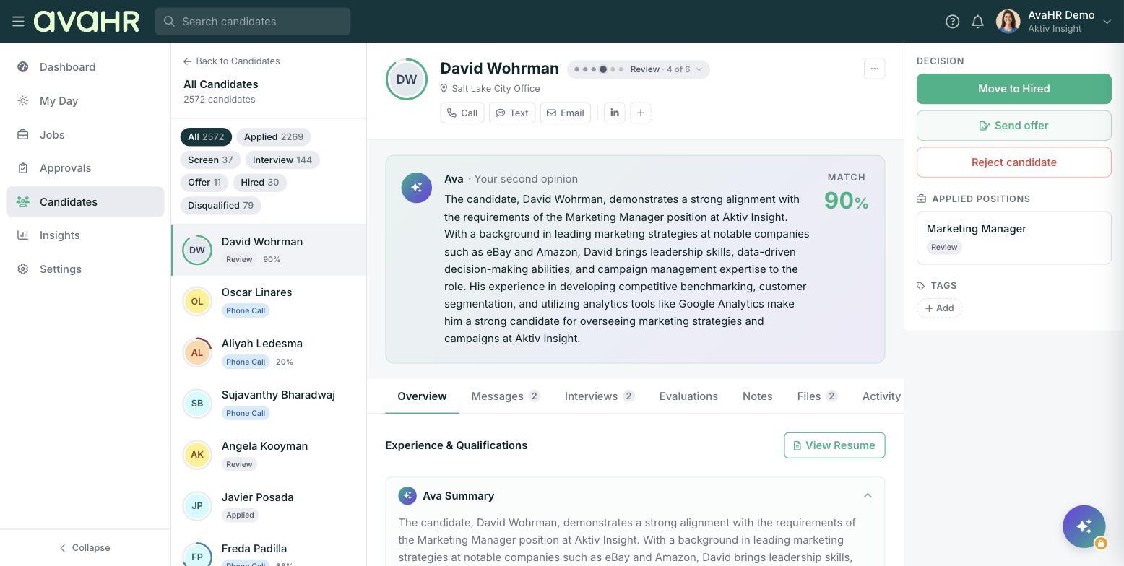Select candidate Freda Padilla
This screenshot has width=1124, height=566.
pos(269,550)
